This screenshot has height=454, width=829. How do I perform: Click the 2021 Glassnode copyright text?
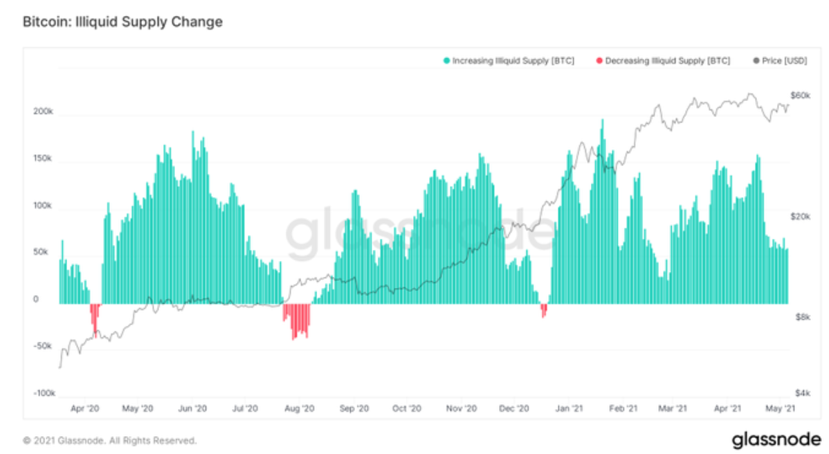[x=109, y=440]
